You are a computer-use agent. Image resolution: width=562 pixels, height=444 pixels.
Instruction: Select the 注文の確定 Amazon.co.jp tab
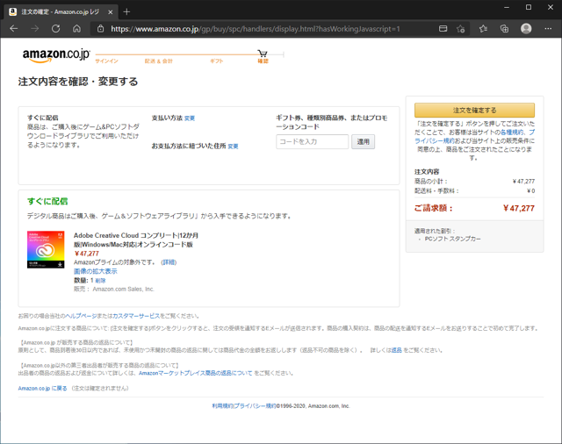point(61,11)
